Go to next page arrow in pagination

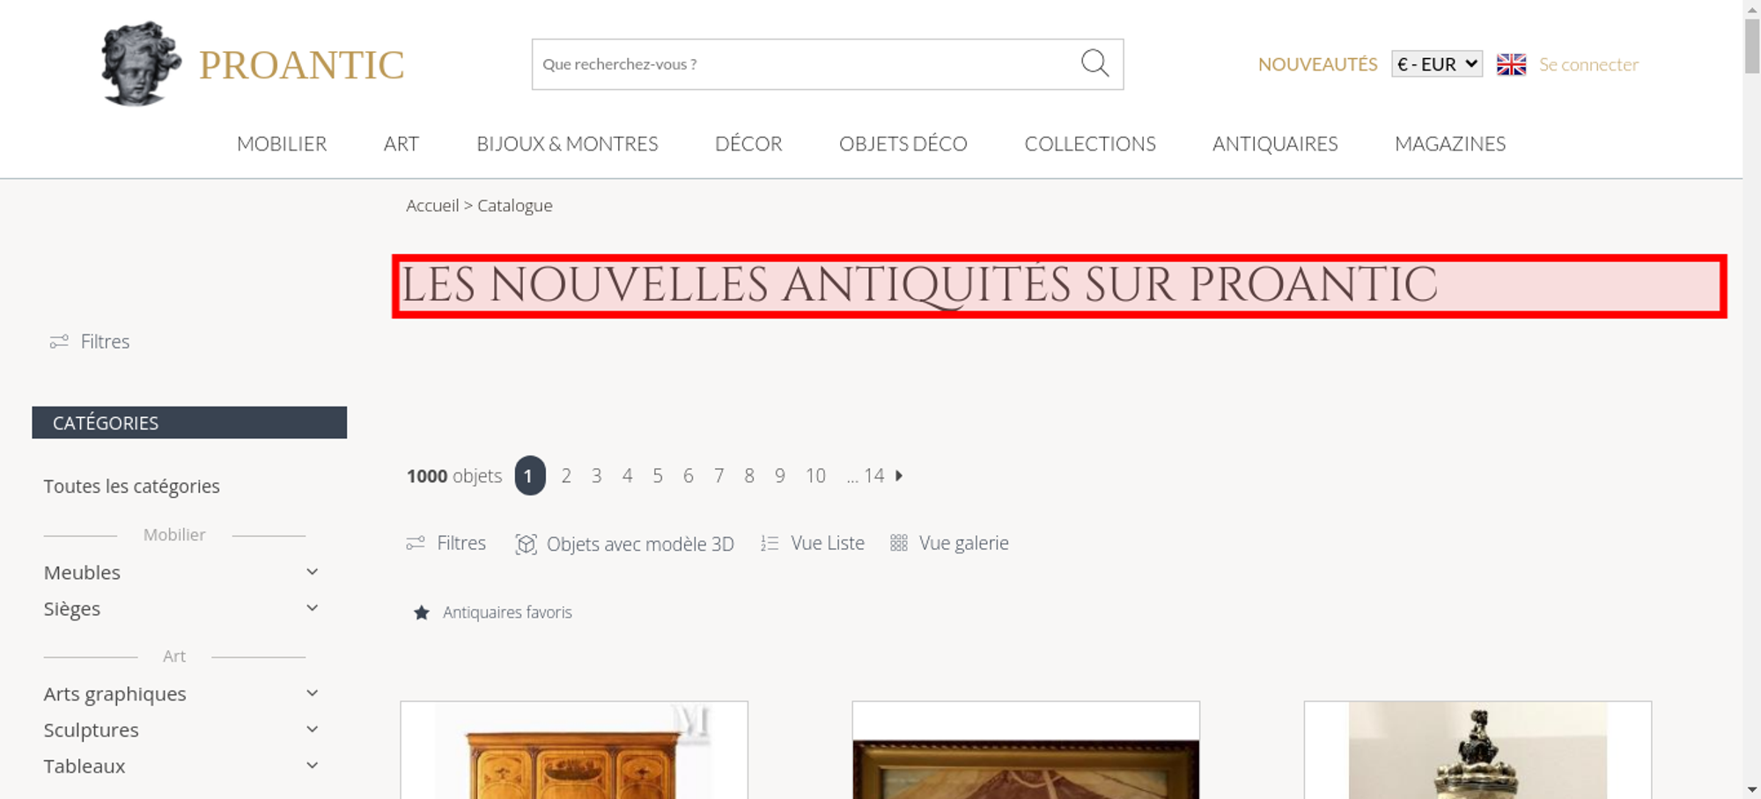tap(899, 475)
